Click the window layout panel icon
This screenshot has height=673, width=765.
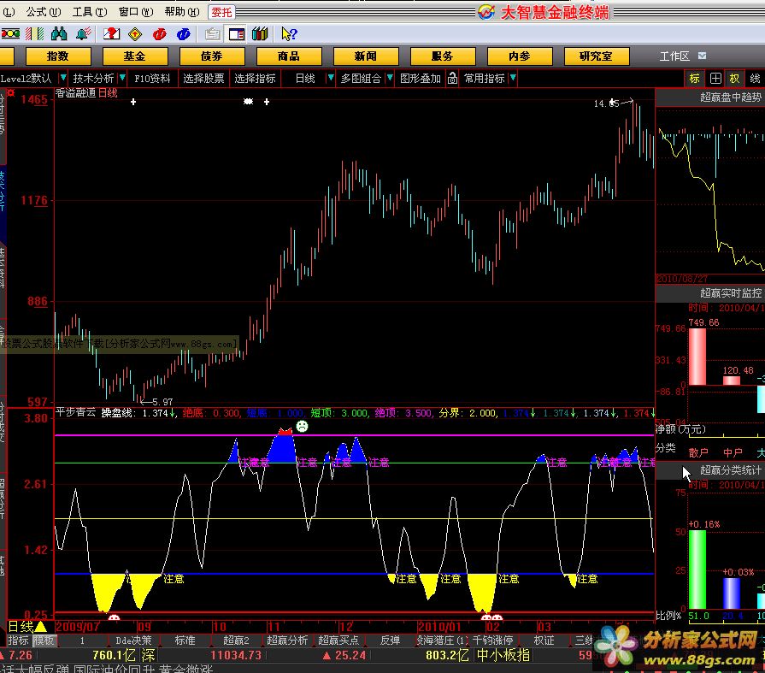237,33
